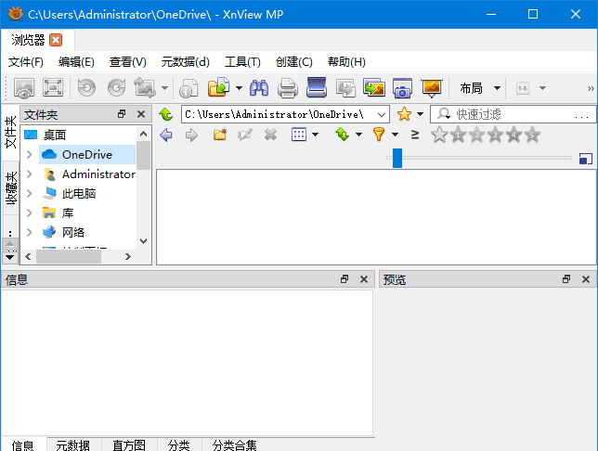Create a new folder icon
598x451 pixels.
220,135
